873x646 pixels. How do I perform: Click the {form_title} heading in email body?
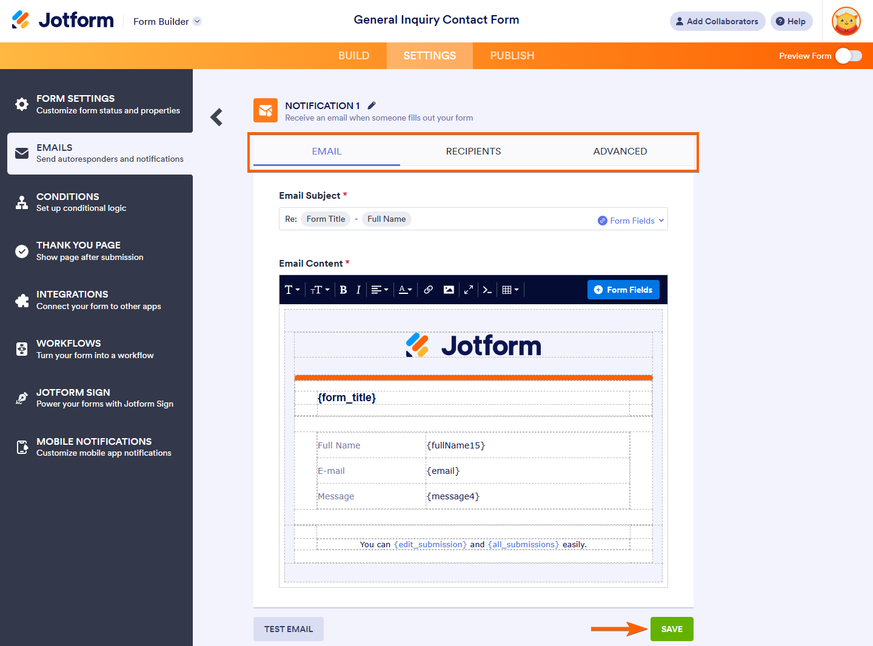pyautogui.click(x=347, y=398)
